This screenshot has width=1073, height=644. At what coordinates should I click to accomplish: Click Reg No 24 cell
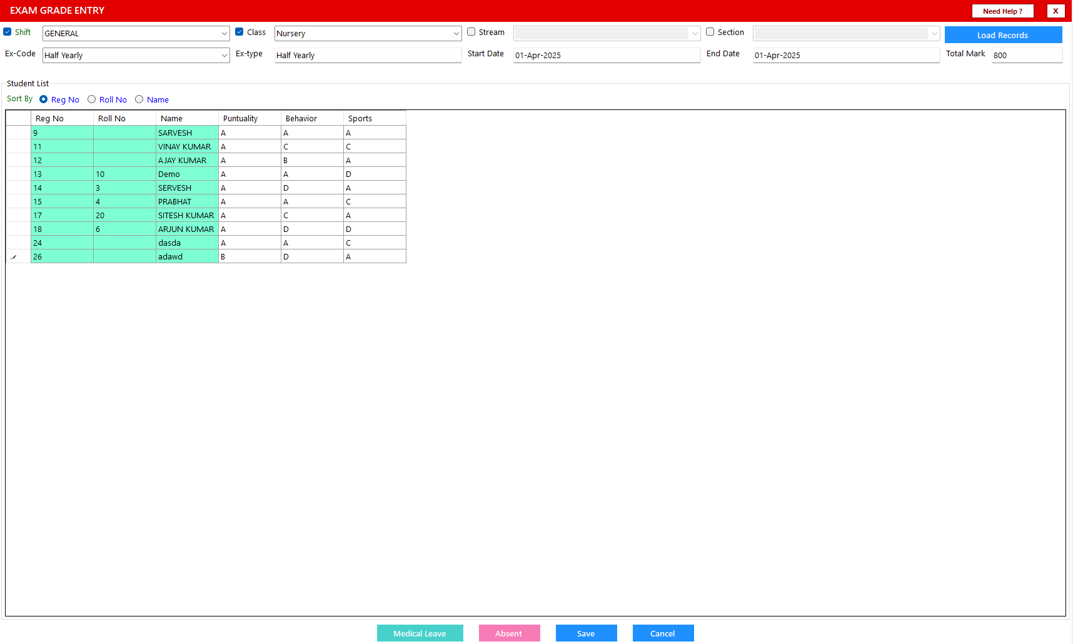[63, 243]
